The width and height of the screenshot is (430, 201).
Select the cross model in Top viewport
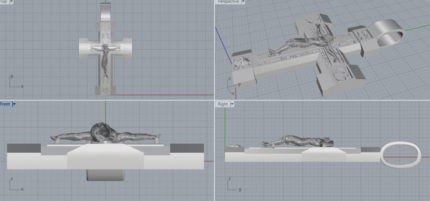(105, 49)
